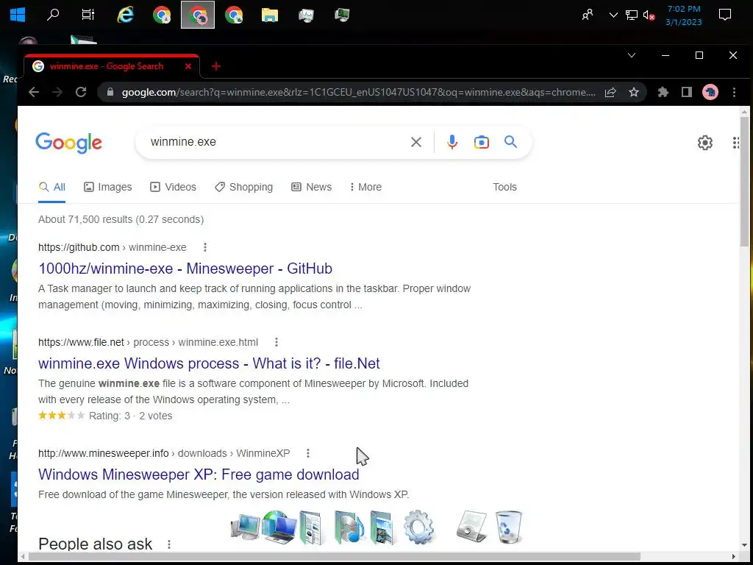This screenshot has height=565, width=753.
Task: Close the winmine.exe search tab
Action: click(188, 66)
